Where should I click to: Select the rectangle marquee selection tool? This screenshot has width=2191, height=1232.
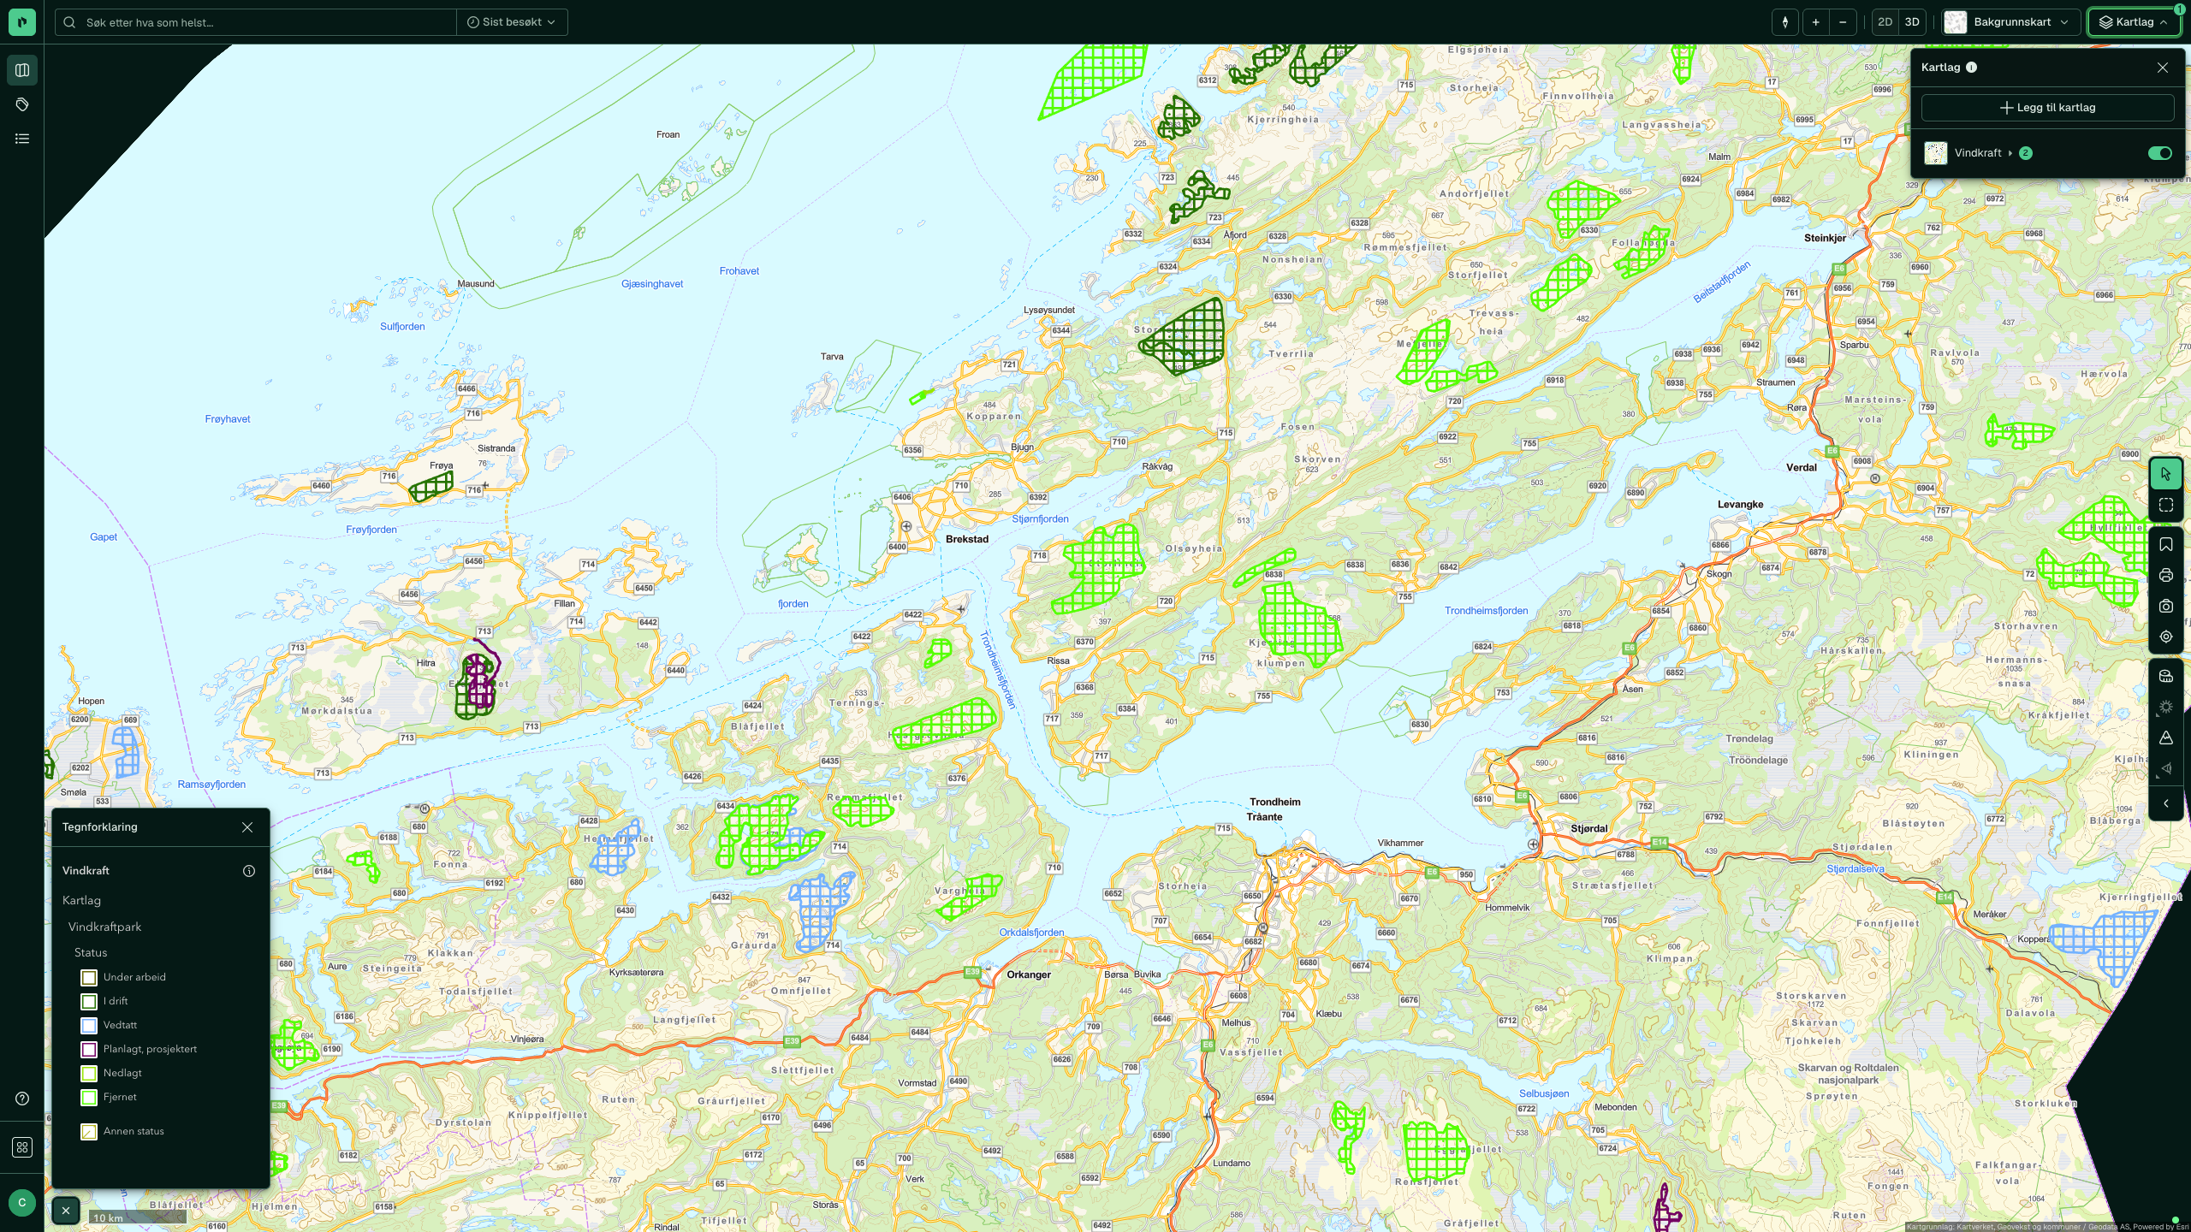pos(2166,505)
